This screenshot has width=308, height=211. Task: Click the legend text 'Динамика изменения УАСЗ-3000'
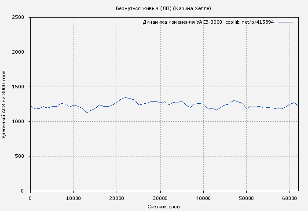tap(182, 22)
